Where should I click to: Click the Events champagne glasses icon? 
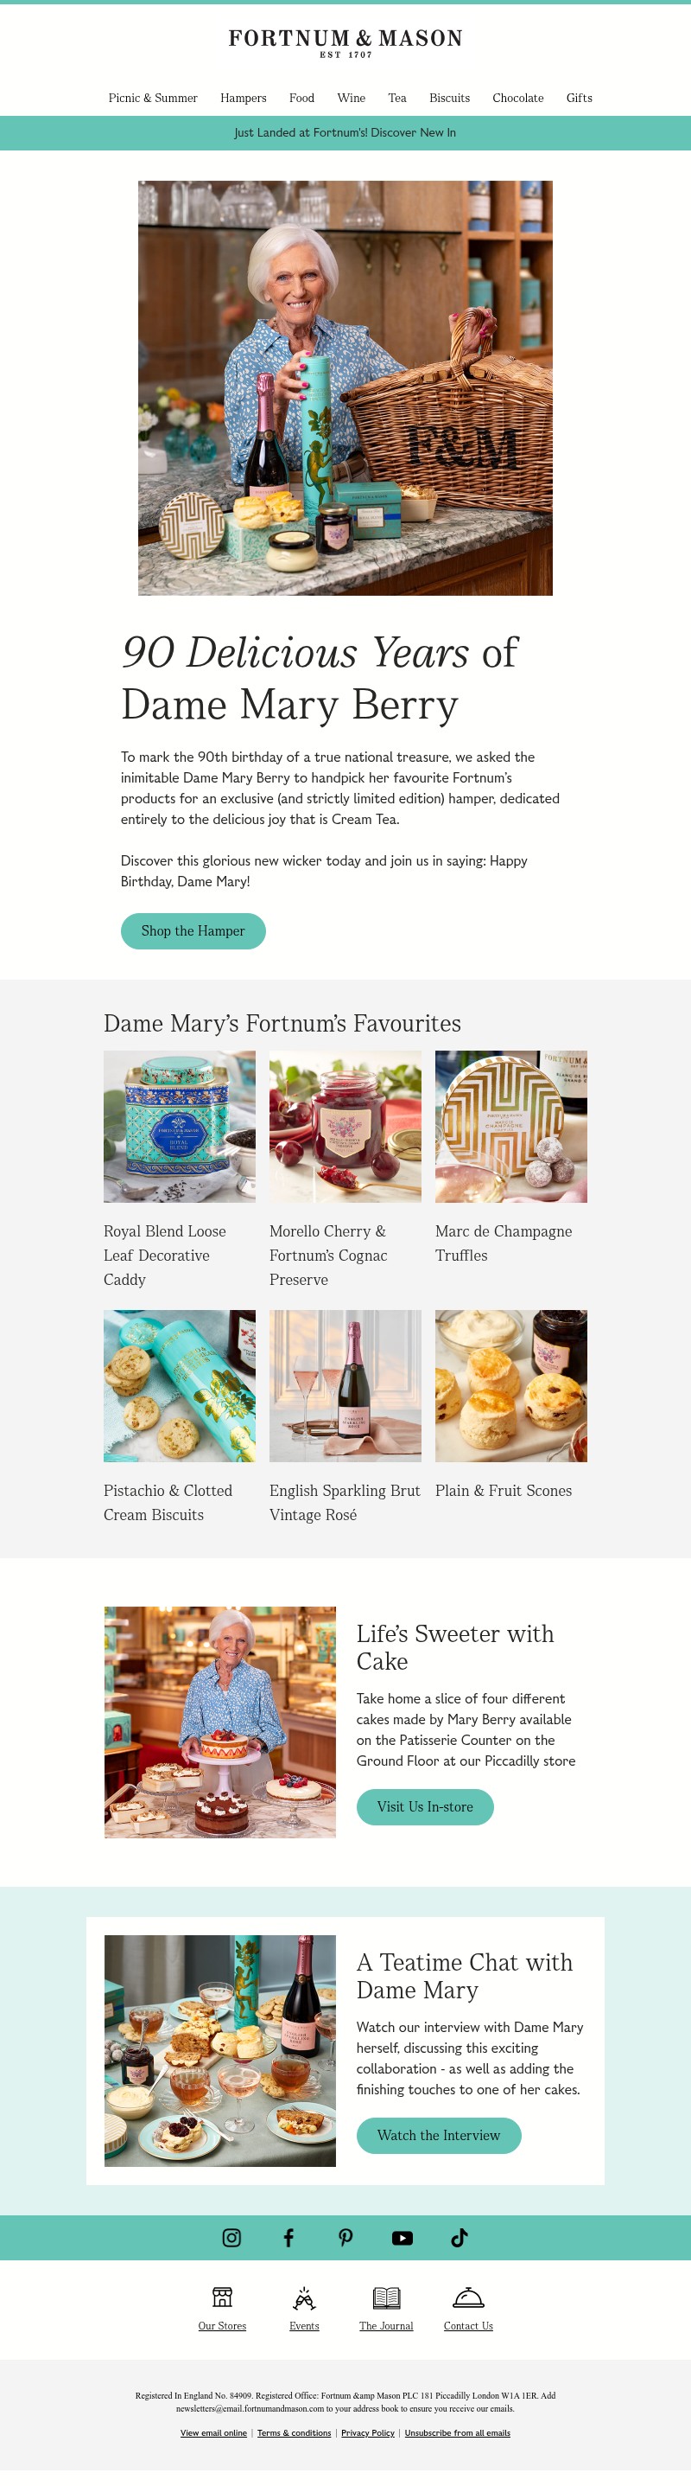tap(305, 2297)
